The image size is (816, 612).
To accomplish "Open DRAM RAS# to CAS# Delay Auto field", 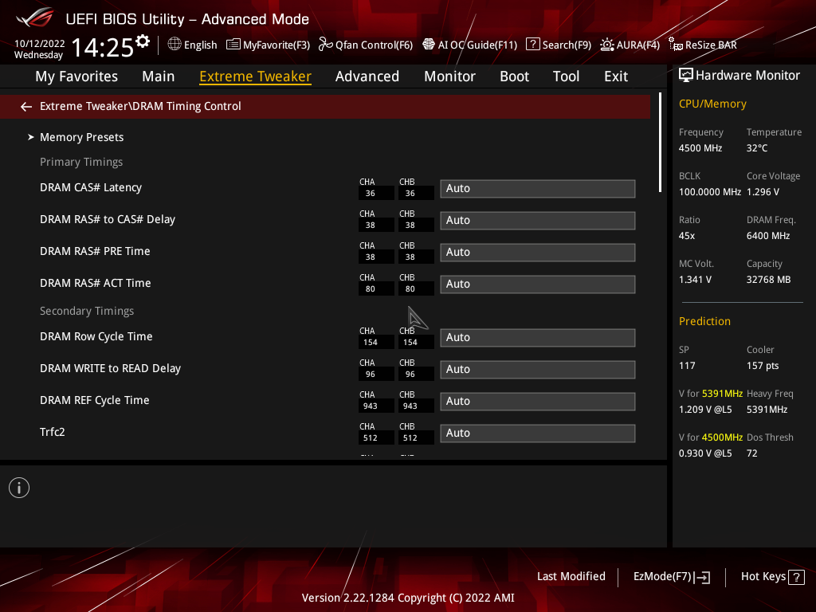I will pyautogui.click(x=538, y=220).
